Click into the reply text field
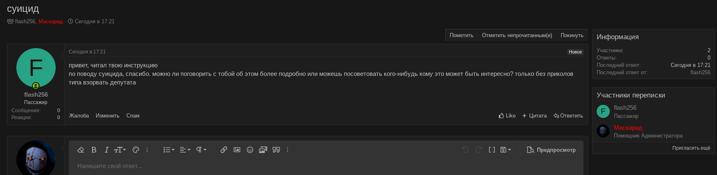The image size is (717, 175). tap(286, 166)
